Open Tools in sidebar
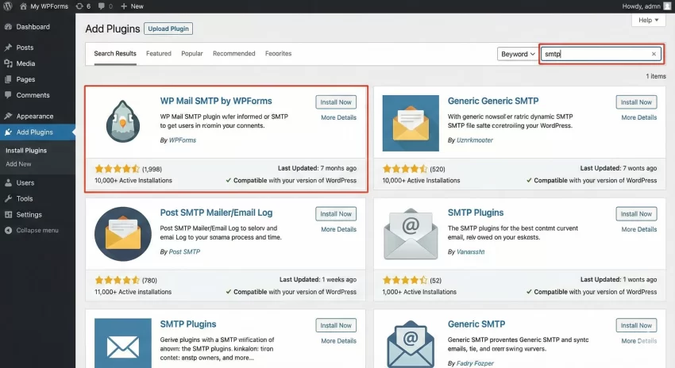675x368 pixels. [24, 198]
